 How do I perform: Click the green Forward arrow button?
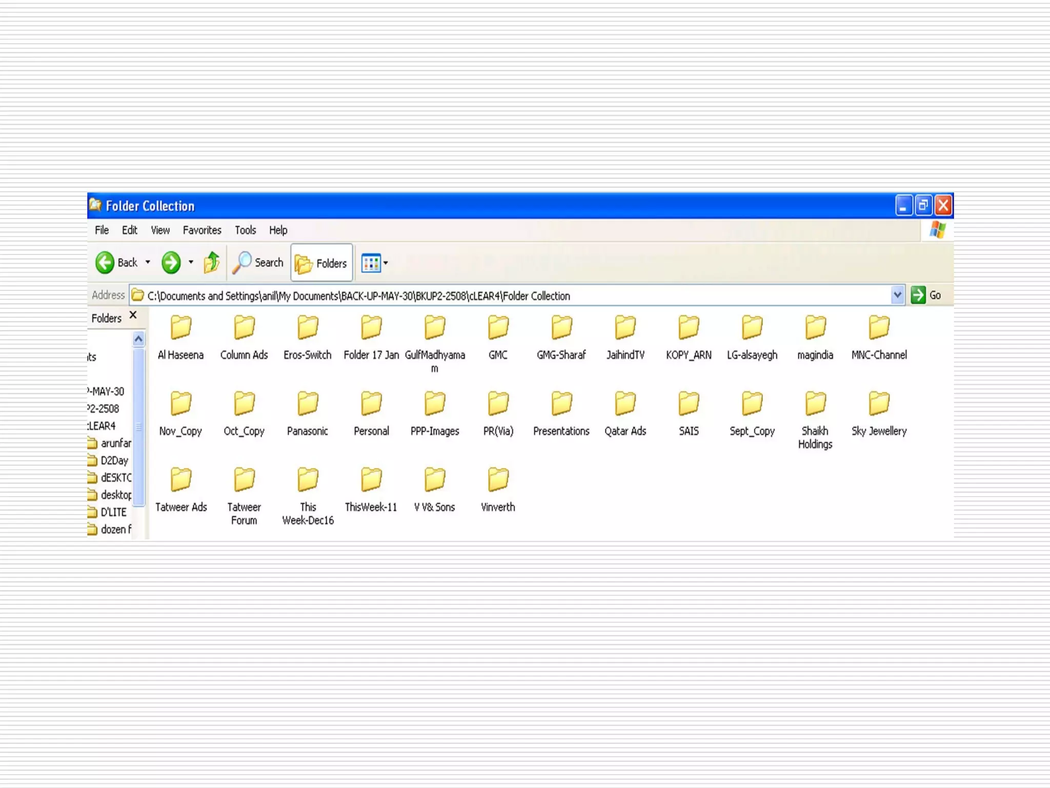(x=171, y=263)
